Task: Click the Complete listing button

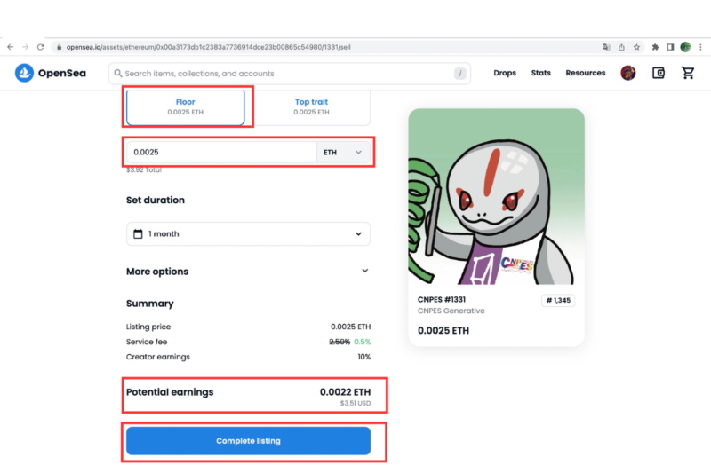Action: 248,441
